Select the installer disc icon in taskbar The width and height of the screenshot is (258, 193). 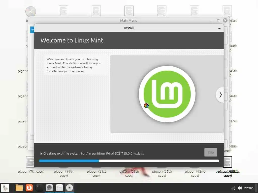(x=70, y=188)
